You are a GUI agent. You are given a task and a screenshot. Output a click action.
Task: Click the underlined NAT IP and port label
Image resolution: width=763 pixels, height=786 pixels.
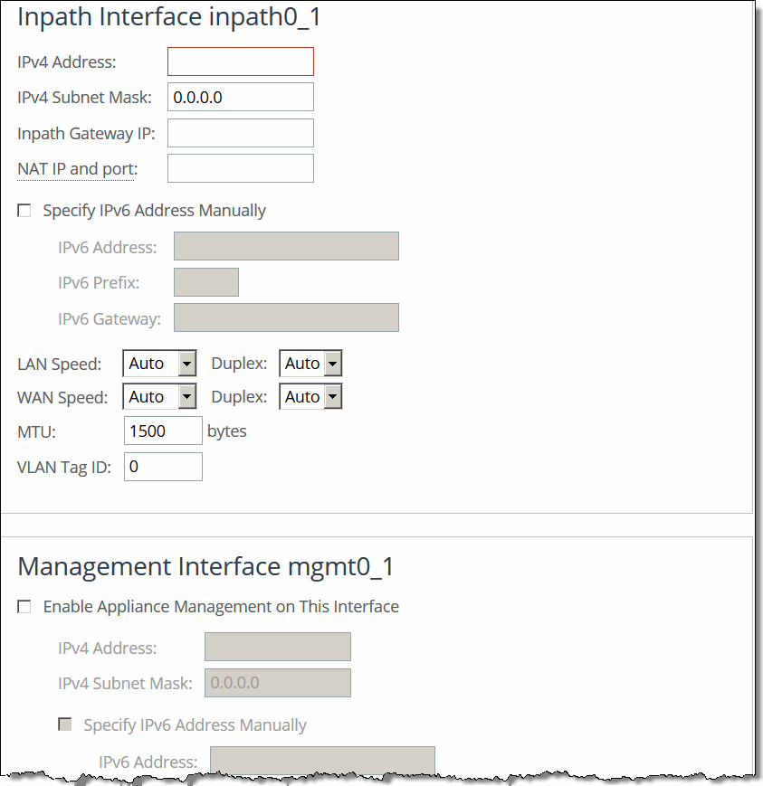77,168
